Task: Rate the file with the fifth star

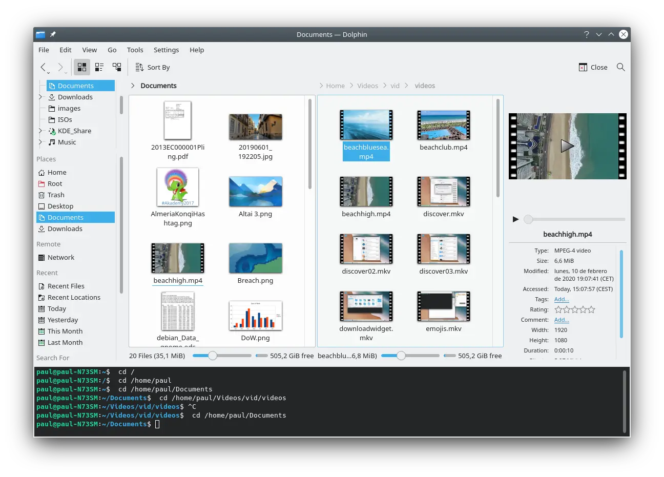Action: point(592,309)
